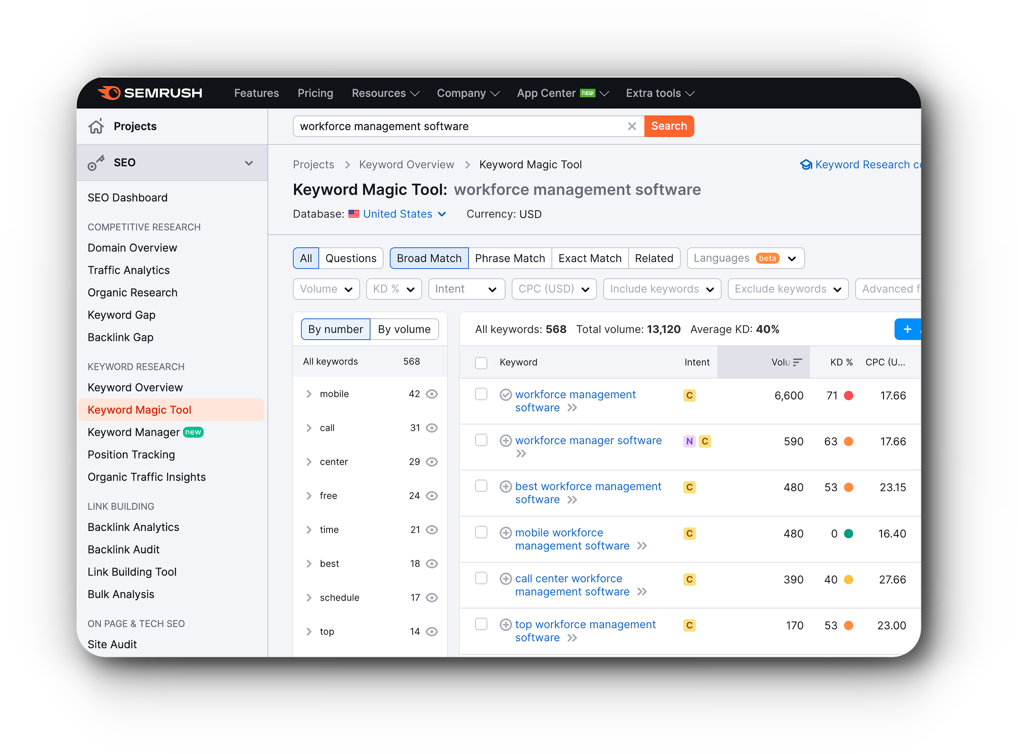
Task: Click the United States flag icon
Action: (354, 214)
